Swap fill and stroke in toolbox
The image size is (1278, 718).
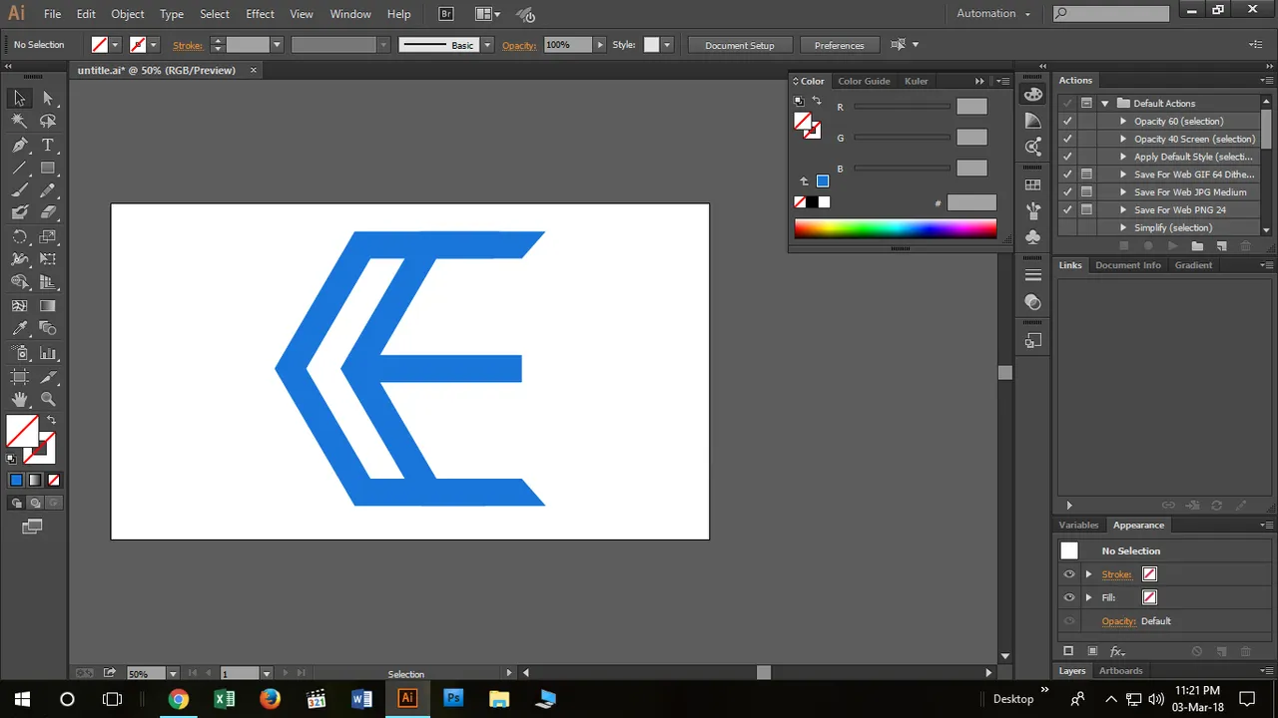coord(51,421)
